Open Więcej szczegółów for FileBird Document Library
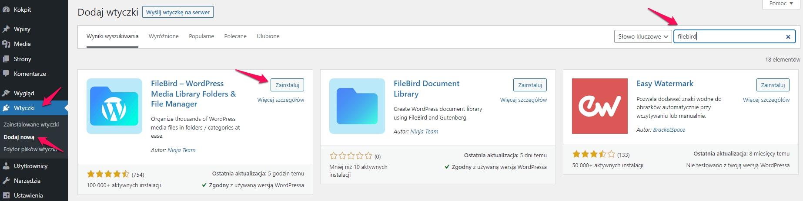 pos(523,100)
